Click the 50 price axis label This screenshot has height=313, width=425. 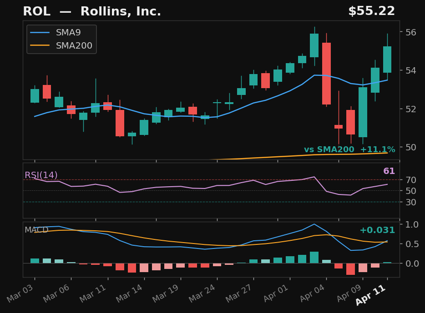410,147
